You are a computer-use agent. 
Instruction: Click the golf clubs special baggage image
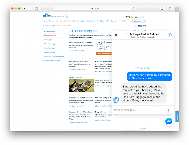click(x=82, y=86)
